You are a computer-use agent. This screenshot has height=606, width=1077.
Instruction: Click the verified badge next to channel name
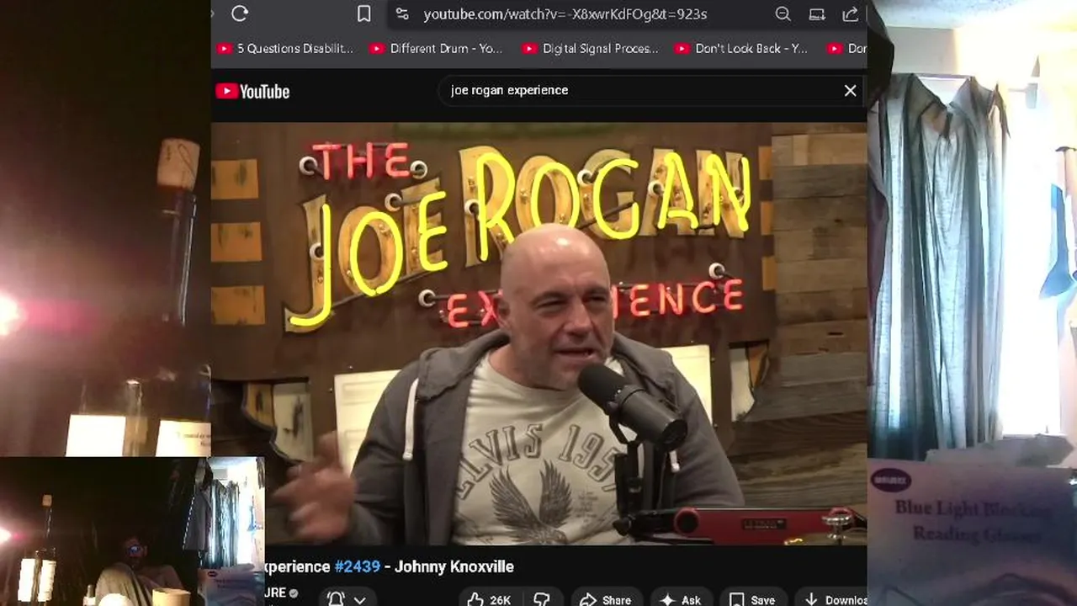click(294, 593)
